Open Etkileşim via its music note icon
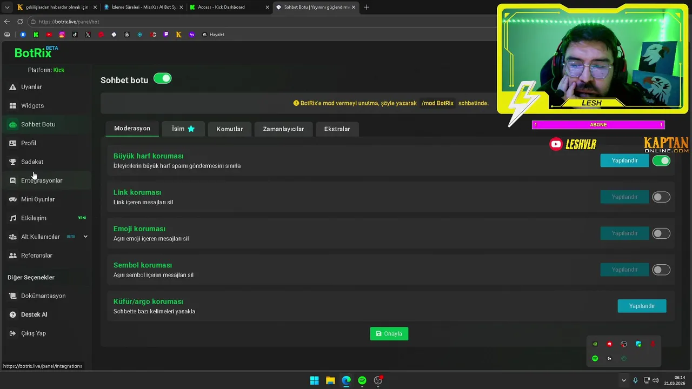The width and height of the screenshot is (692, 389). point(13,218)
